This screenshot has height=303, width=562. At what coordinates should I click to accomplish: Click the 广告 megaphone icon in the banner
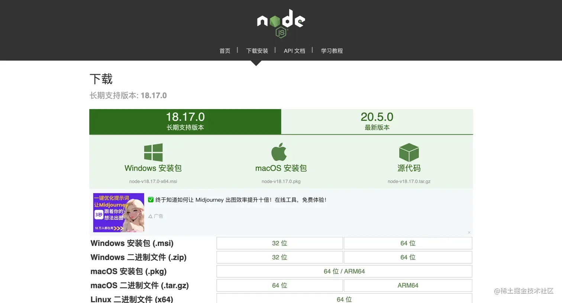(150, 216)
